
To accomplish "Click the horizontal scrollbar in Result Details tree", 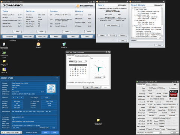I will pos(146,37).
